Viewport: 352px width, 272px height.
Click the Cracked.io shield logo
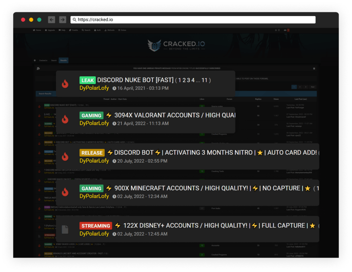pos(154,46)
